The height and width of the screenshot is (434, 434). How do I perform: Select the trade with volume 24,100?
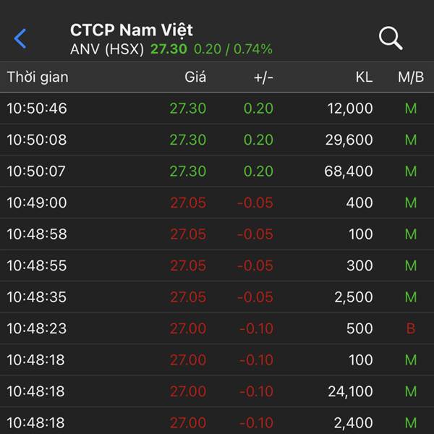217,391
